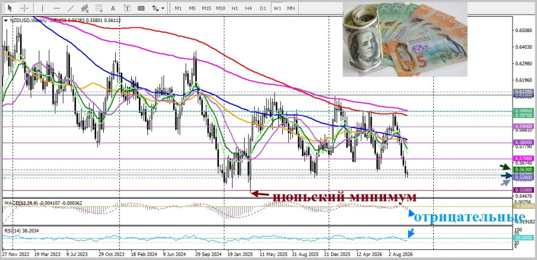Click the arrows objects tool icon
537x260 pixels.
[x=156, y=8]
